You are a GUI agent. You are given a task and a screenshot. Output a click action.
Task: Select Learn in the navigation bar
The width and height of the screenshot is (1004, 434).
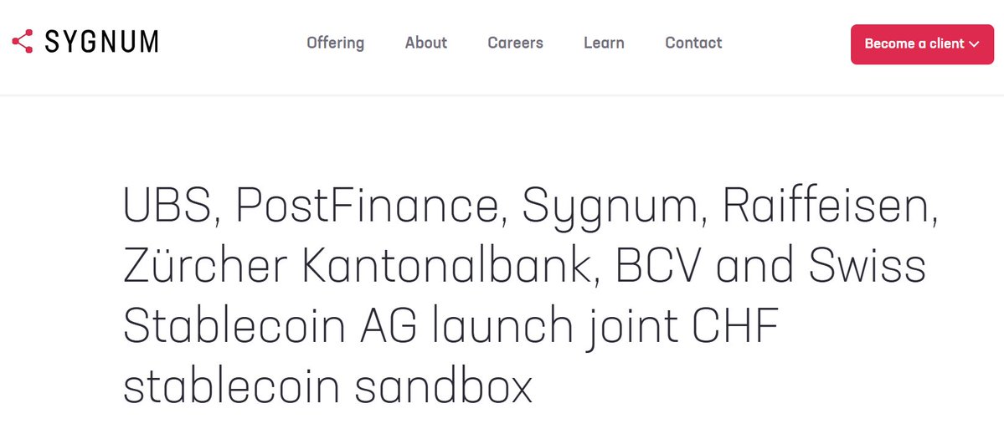tap(604, 43)
